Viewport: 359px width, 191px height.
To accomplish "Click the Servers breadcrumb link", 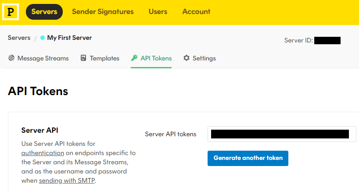I will pos(19,38).
